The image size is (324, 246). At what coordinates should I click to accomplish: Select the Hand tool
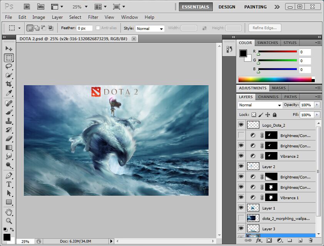(9, 212)
